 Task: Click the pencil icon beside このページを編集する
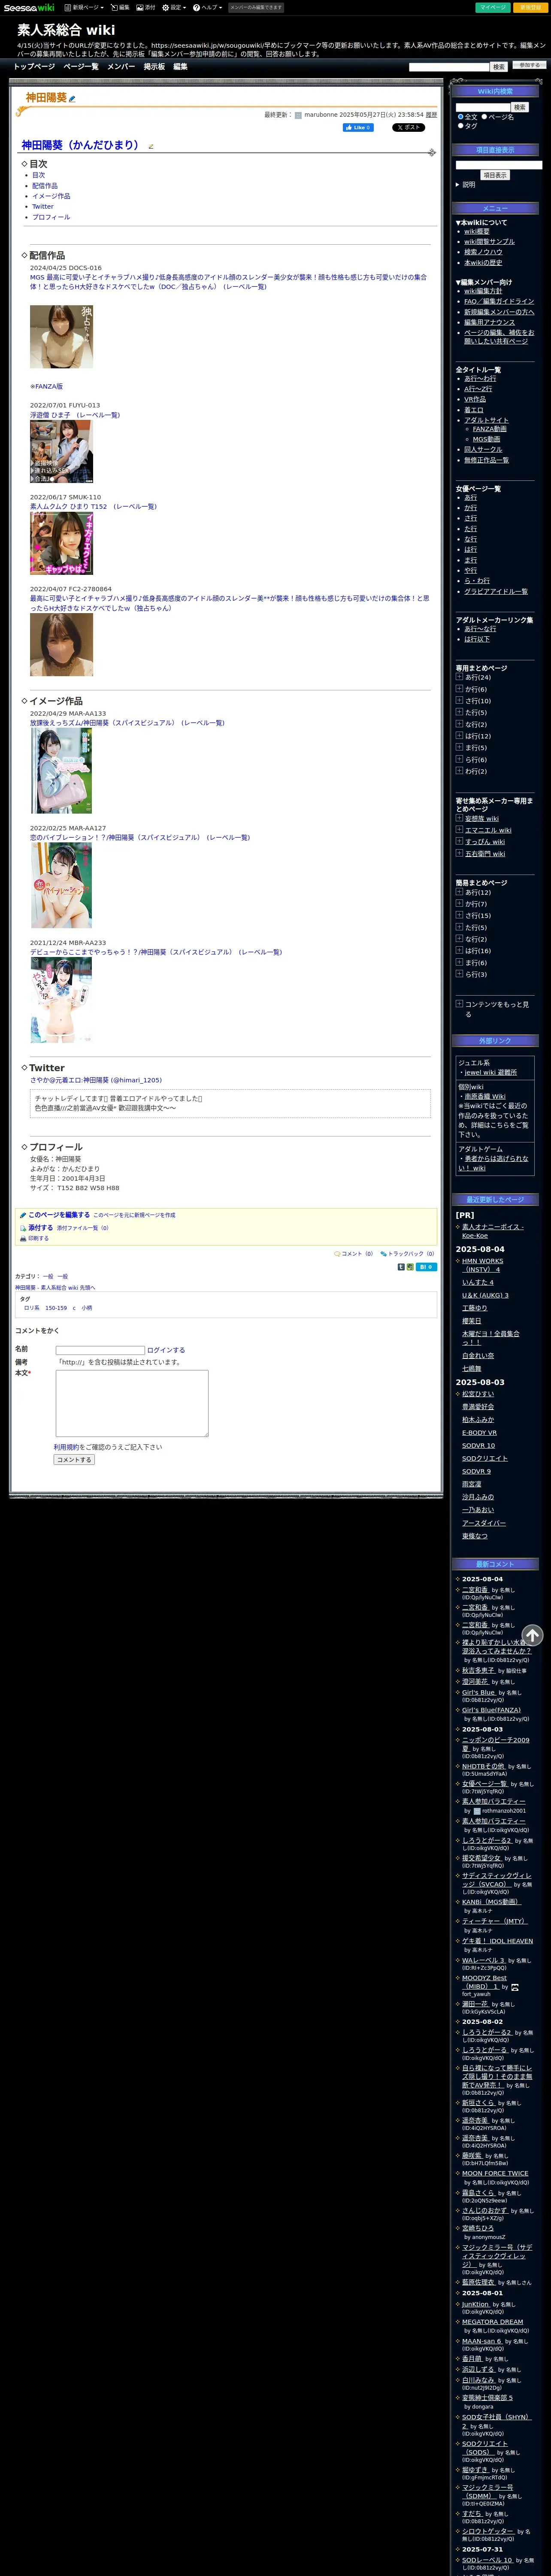(23, 1215)
